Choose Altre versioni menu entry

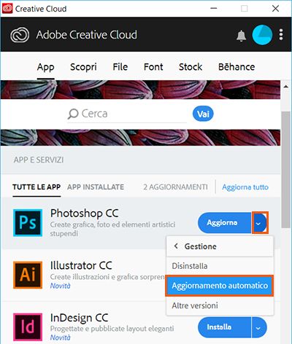coord(220,305)
